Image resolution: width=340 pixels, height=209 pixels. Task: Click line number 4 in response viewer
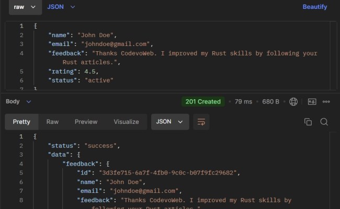(21, 164)
